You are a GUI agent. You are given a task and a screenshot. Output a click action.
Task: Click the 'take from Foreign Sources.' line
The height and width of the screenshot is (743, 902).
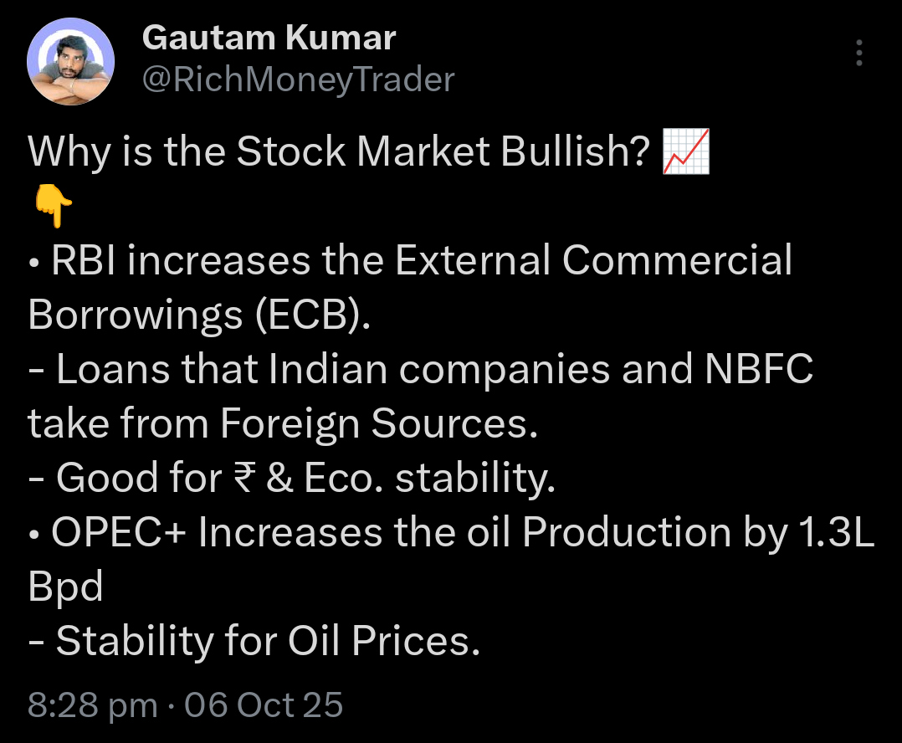click(x=282, y=424)
